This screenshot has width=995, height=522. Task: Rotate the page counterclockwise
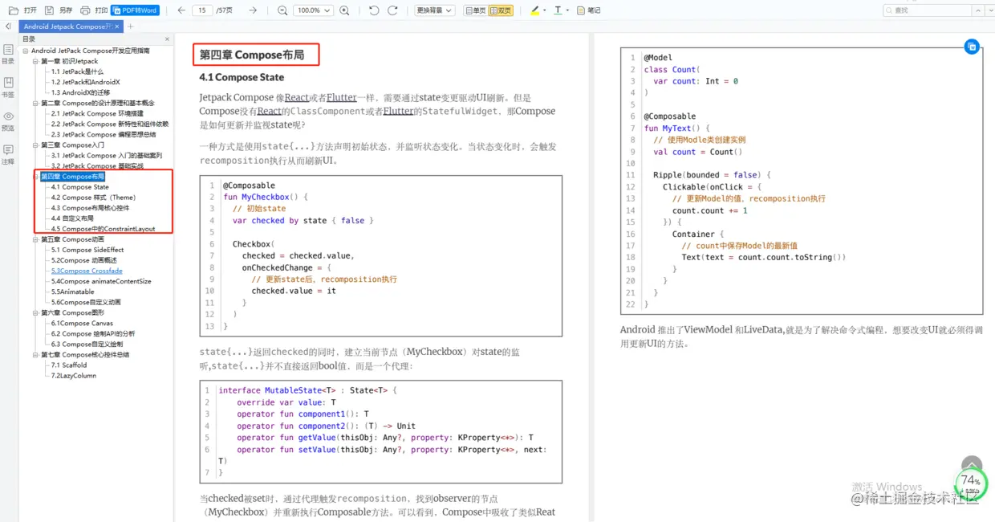click(x=374, y=10)
